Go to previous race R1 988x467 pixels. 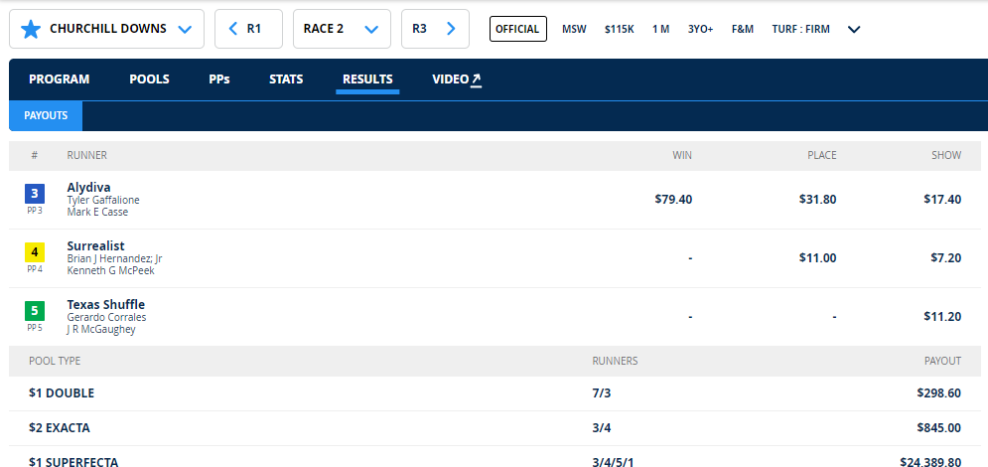click(248, 29)
